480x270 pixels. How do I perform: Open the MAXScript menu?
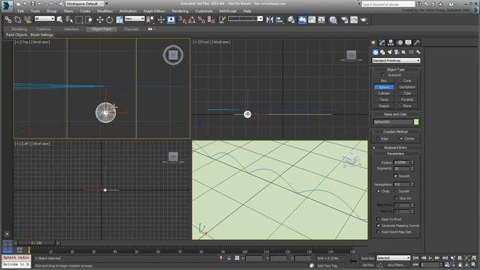228,11
